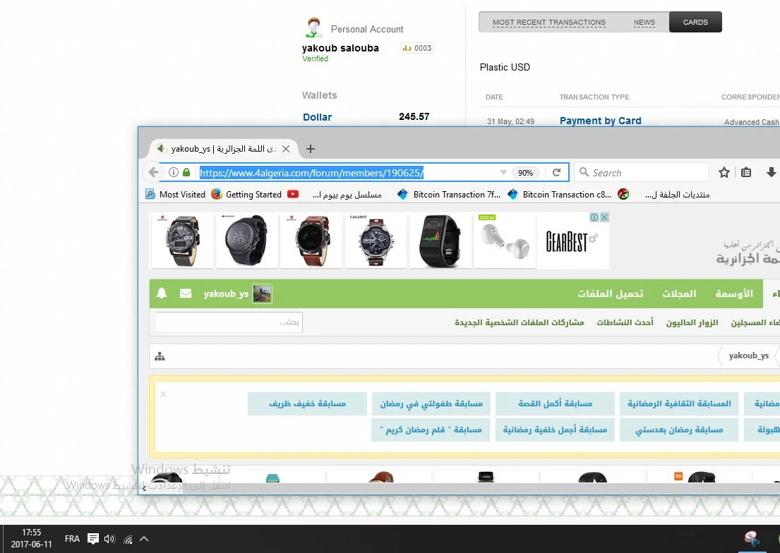Click the Firefox Search field
Screen dimensions: 780x553
[642, 173]
